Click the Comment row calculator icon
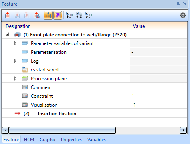 pos(25,87)
